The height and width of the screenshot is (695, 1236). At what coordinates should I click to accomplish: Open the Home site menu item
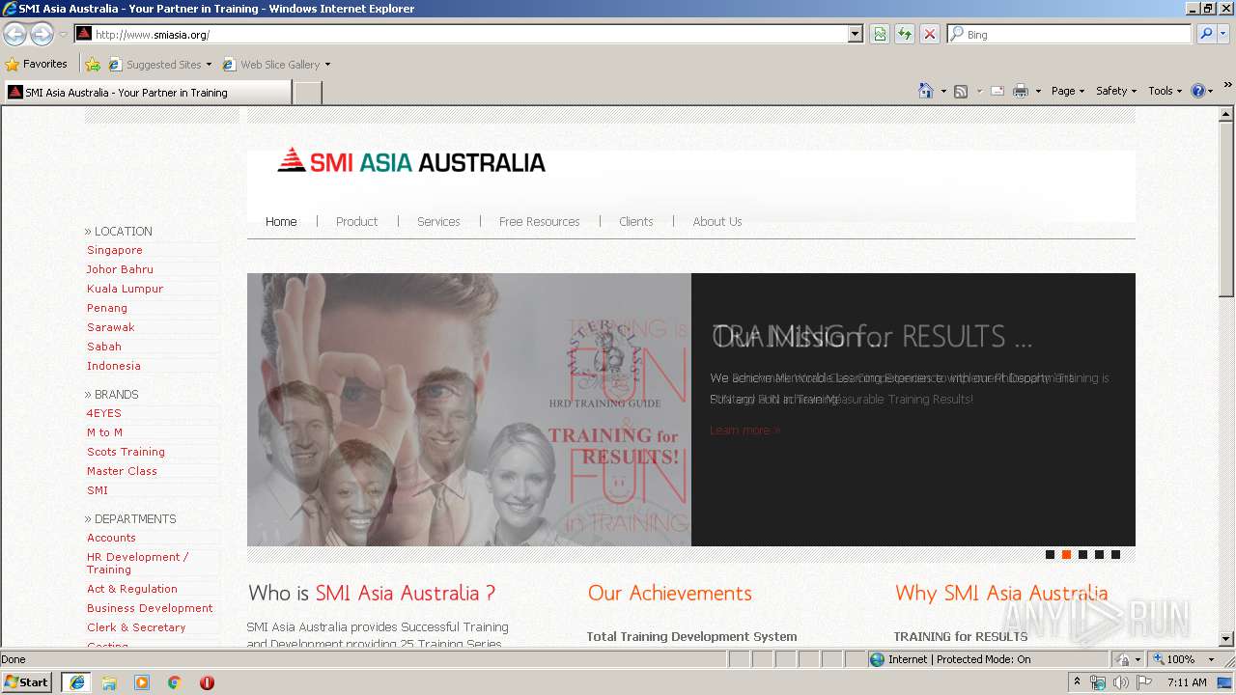point(281,221)
